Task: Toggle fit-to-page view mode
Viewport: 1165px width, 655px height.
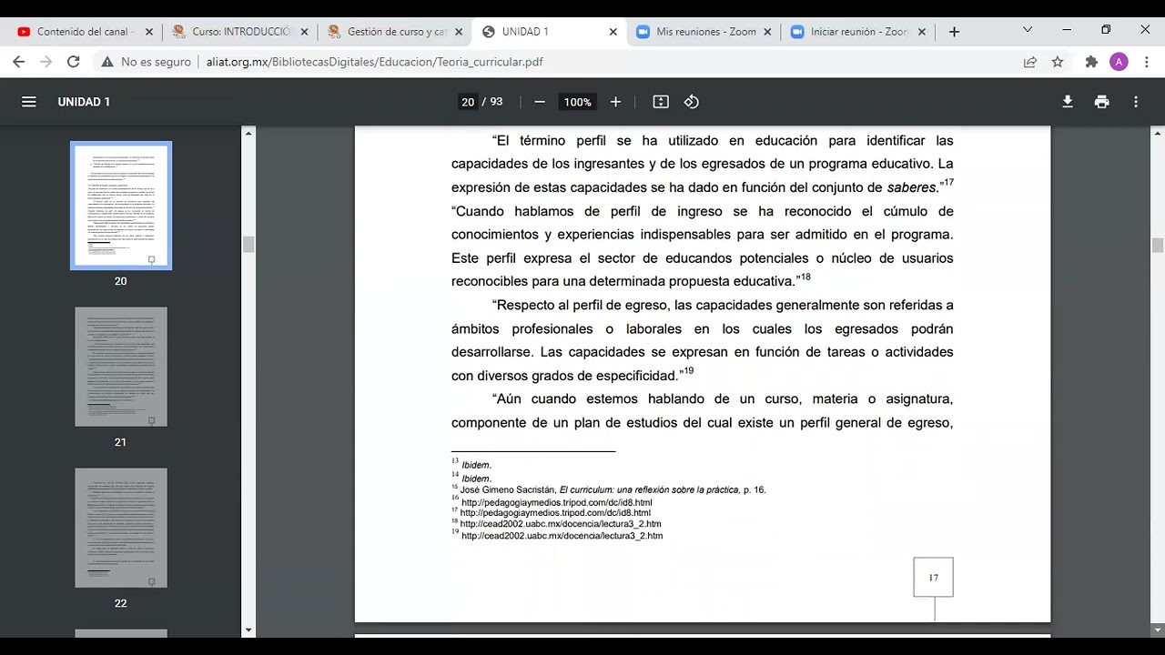Action: [660, 102]
